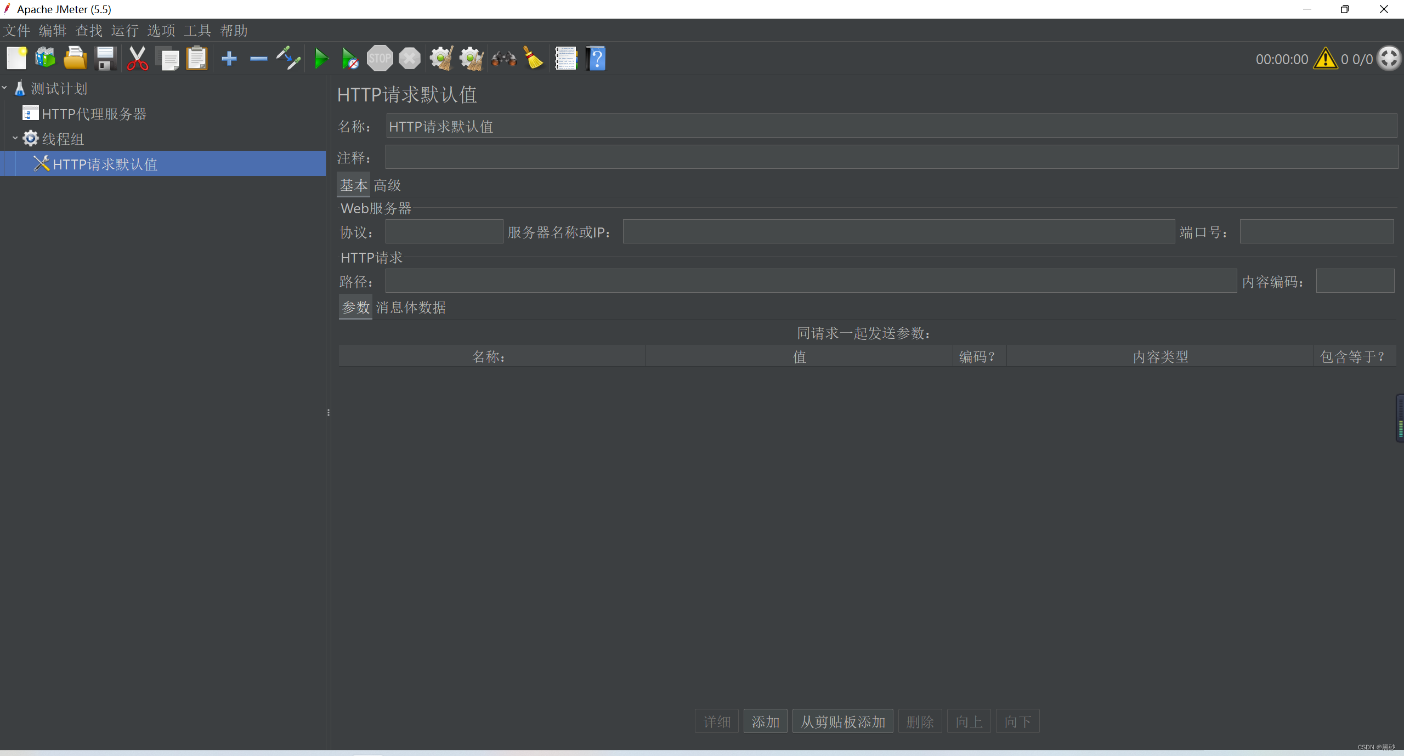Collapse the 线程组 tree node
1404x756 pixels.
(x=15, y=139)
